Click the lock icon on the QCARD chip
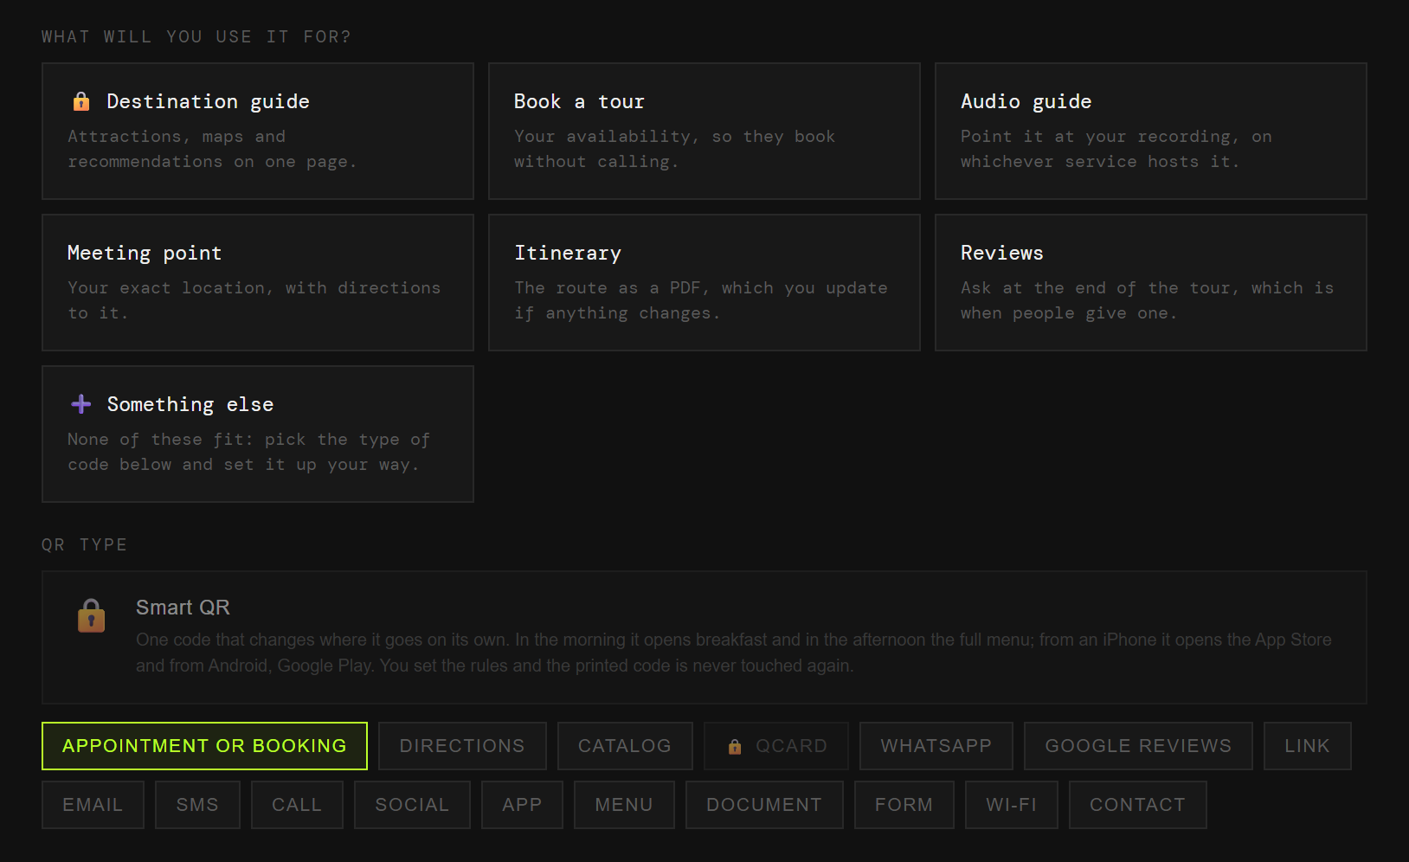 (x=735, y=747)
